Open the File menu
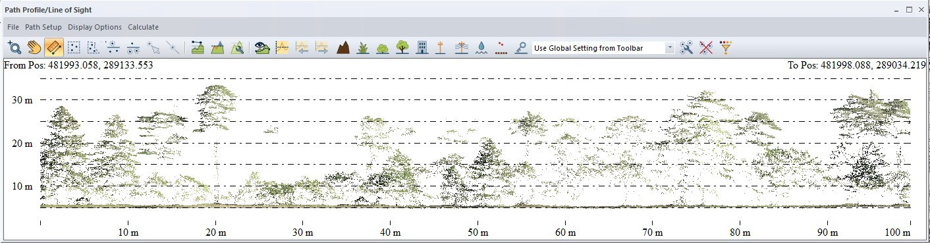The width and height of the screenshot is (930, 243). (x=13, y=27)
